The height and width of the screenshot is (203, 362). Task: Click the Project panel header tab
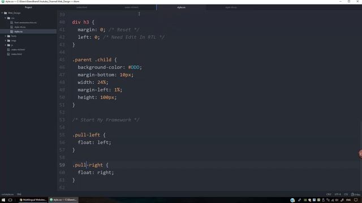point(28,7)
